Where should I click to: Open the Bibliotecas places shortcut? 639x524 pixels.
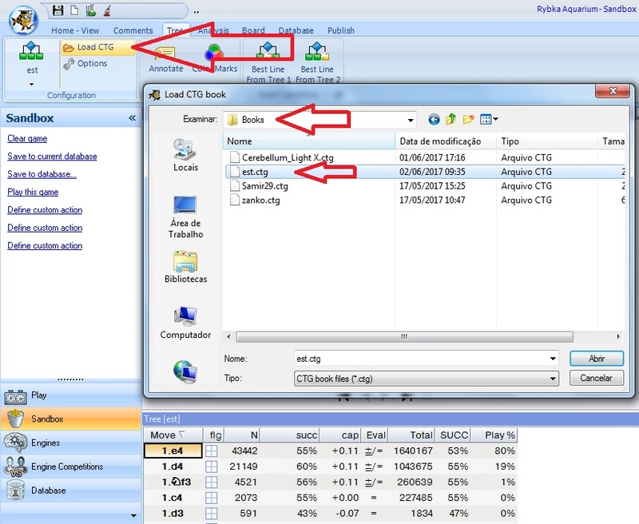pos(185,268)
